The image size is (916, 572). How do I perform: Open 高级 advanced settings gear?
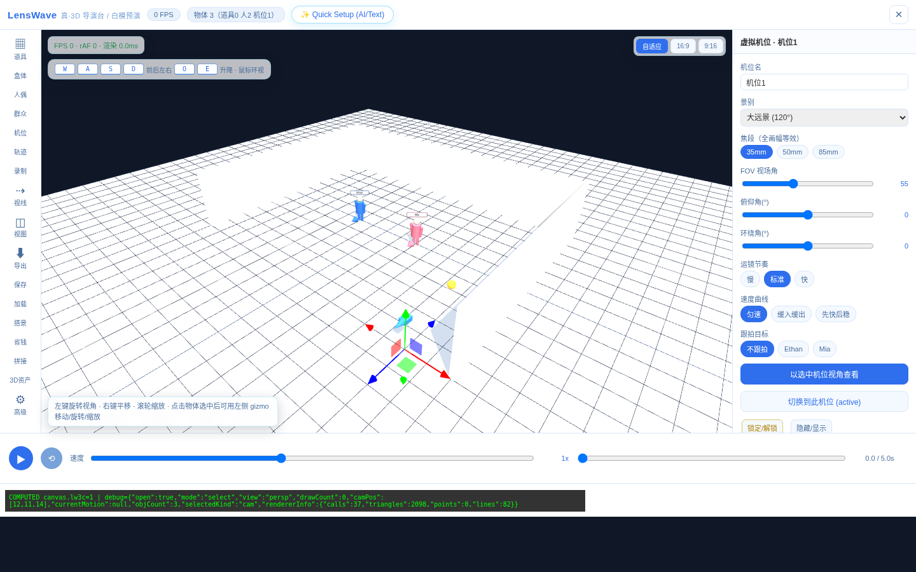(20, 405)
